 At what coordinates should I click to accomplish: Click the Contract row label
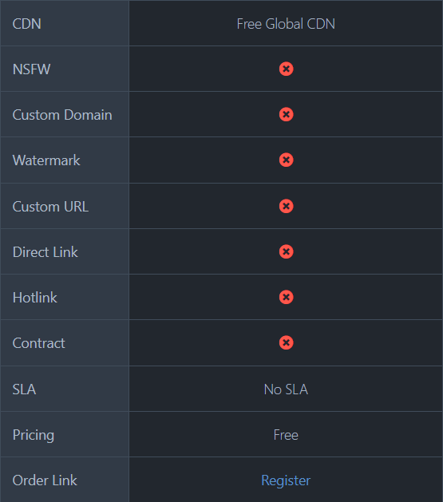click(39, 343)
